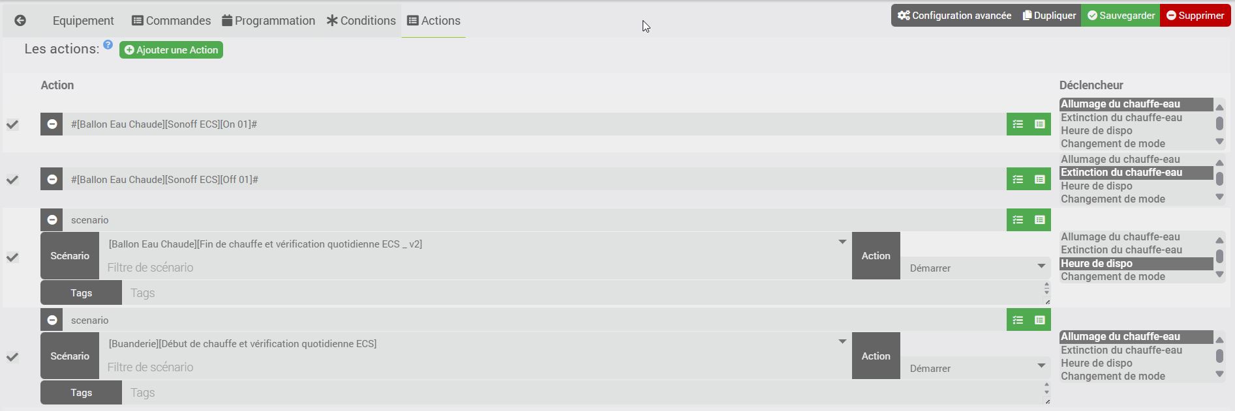Toggle checkmark for the On 01 action

(12, 124)
